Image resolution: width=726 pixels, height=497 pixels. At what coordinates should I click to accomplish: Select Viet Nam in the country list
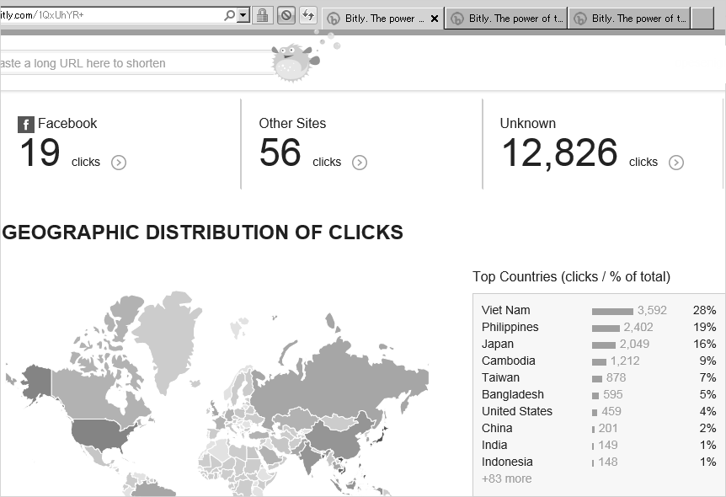tap(505, 310)
